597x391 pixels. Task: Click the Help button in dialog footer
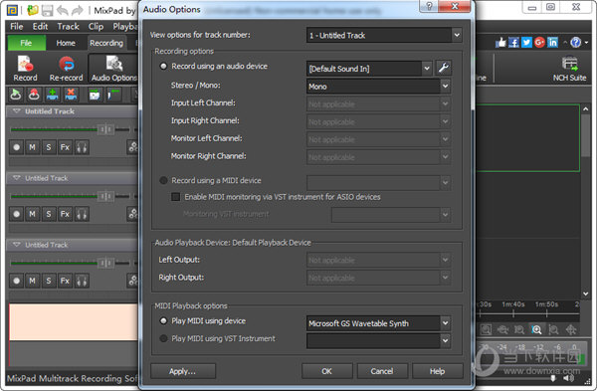[437, 371]
